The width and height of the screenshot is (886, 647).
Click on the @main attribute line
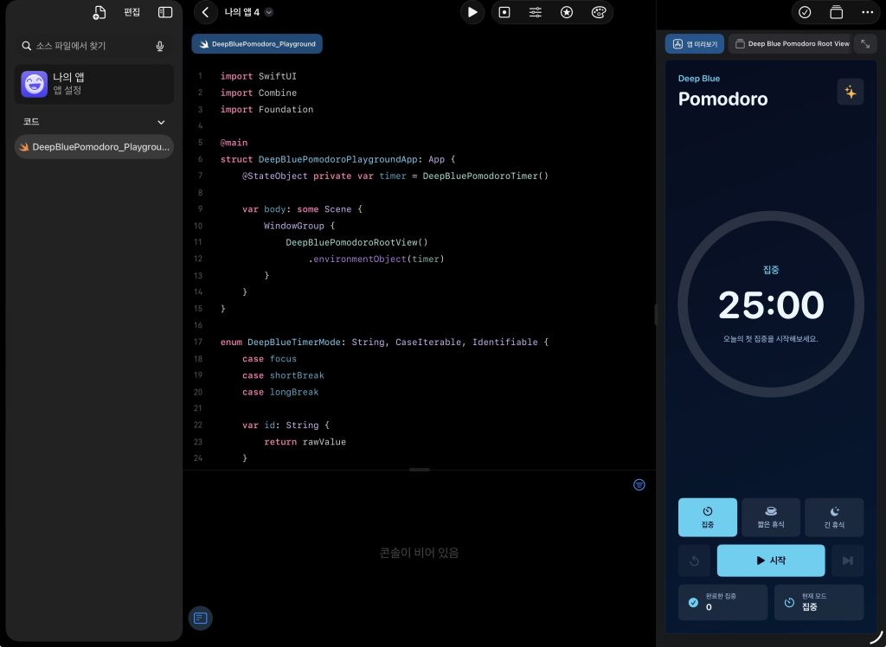click(x=234, y=143)
